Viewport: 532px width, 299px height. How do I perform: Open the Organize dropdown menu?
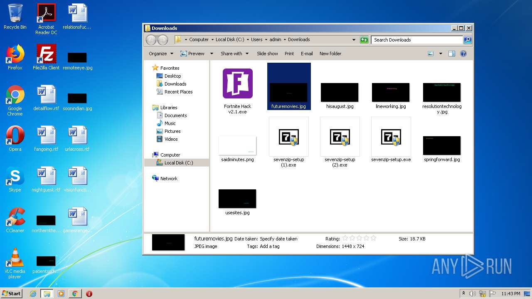[x=161, y=54]
